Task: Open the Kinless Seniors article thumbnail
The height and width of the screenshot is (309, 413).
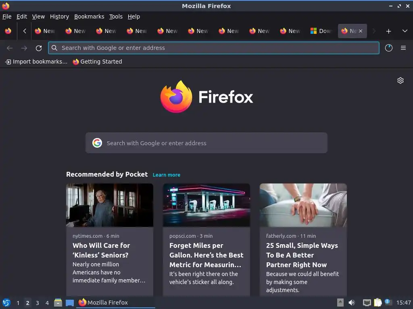Action: 110,205
